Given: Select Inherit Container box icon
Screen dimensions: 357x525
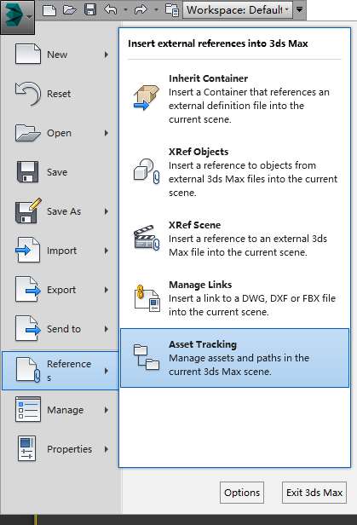Looking at the screenshot, I should tap(146, 97).
